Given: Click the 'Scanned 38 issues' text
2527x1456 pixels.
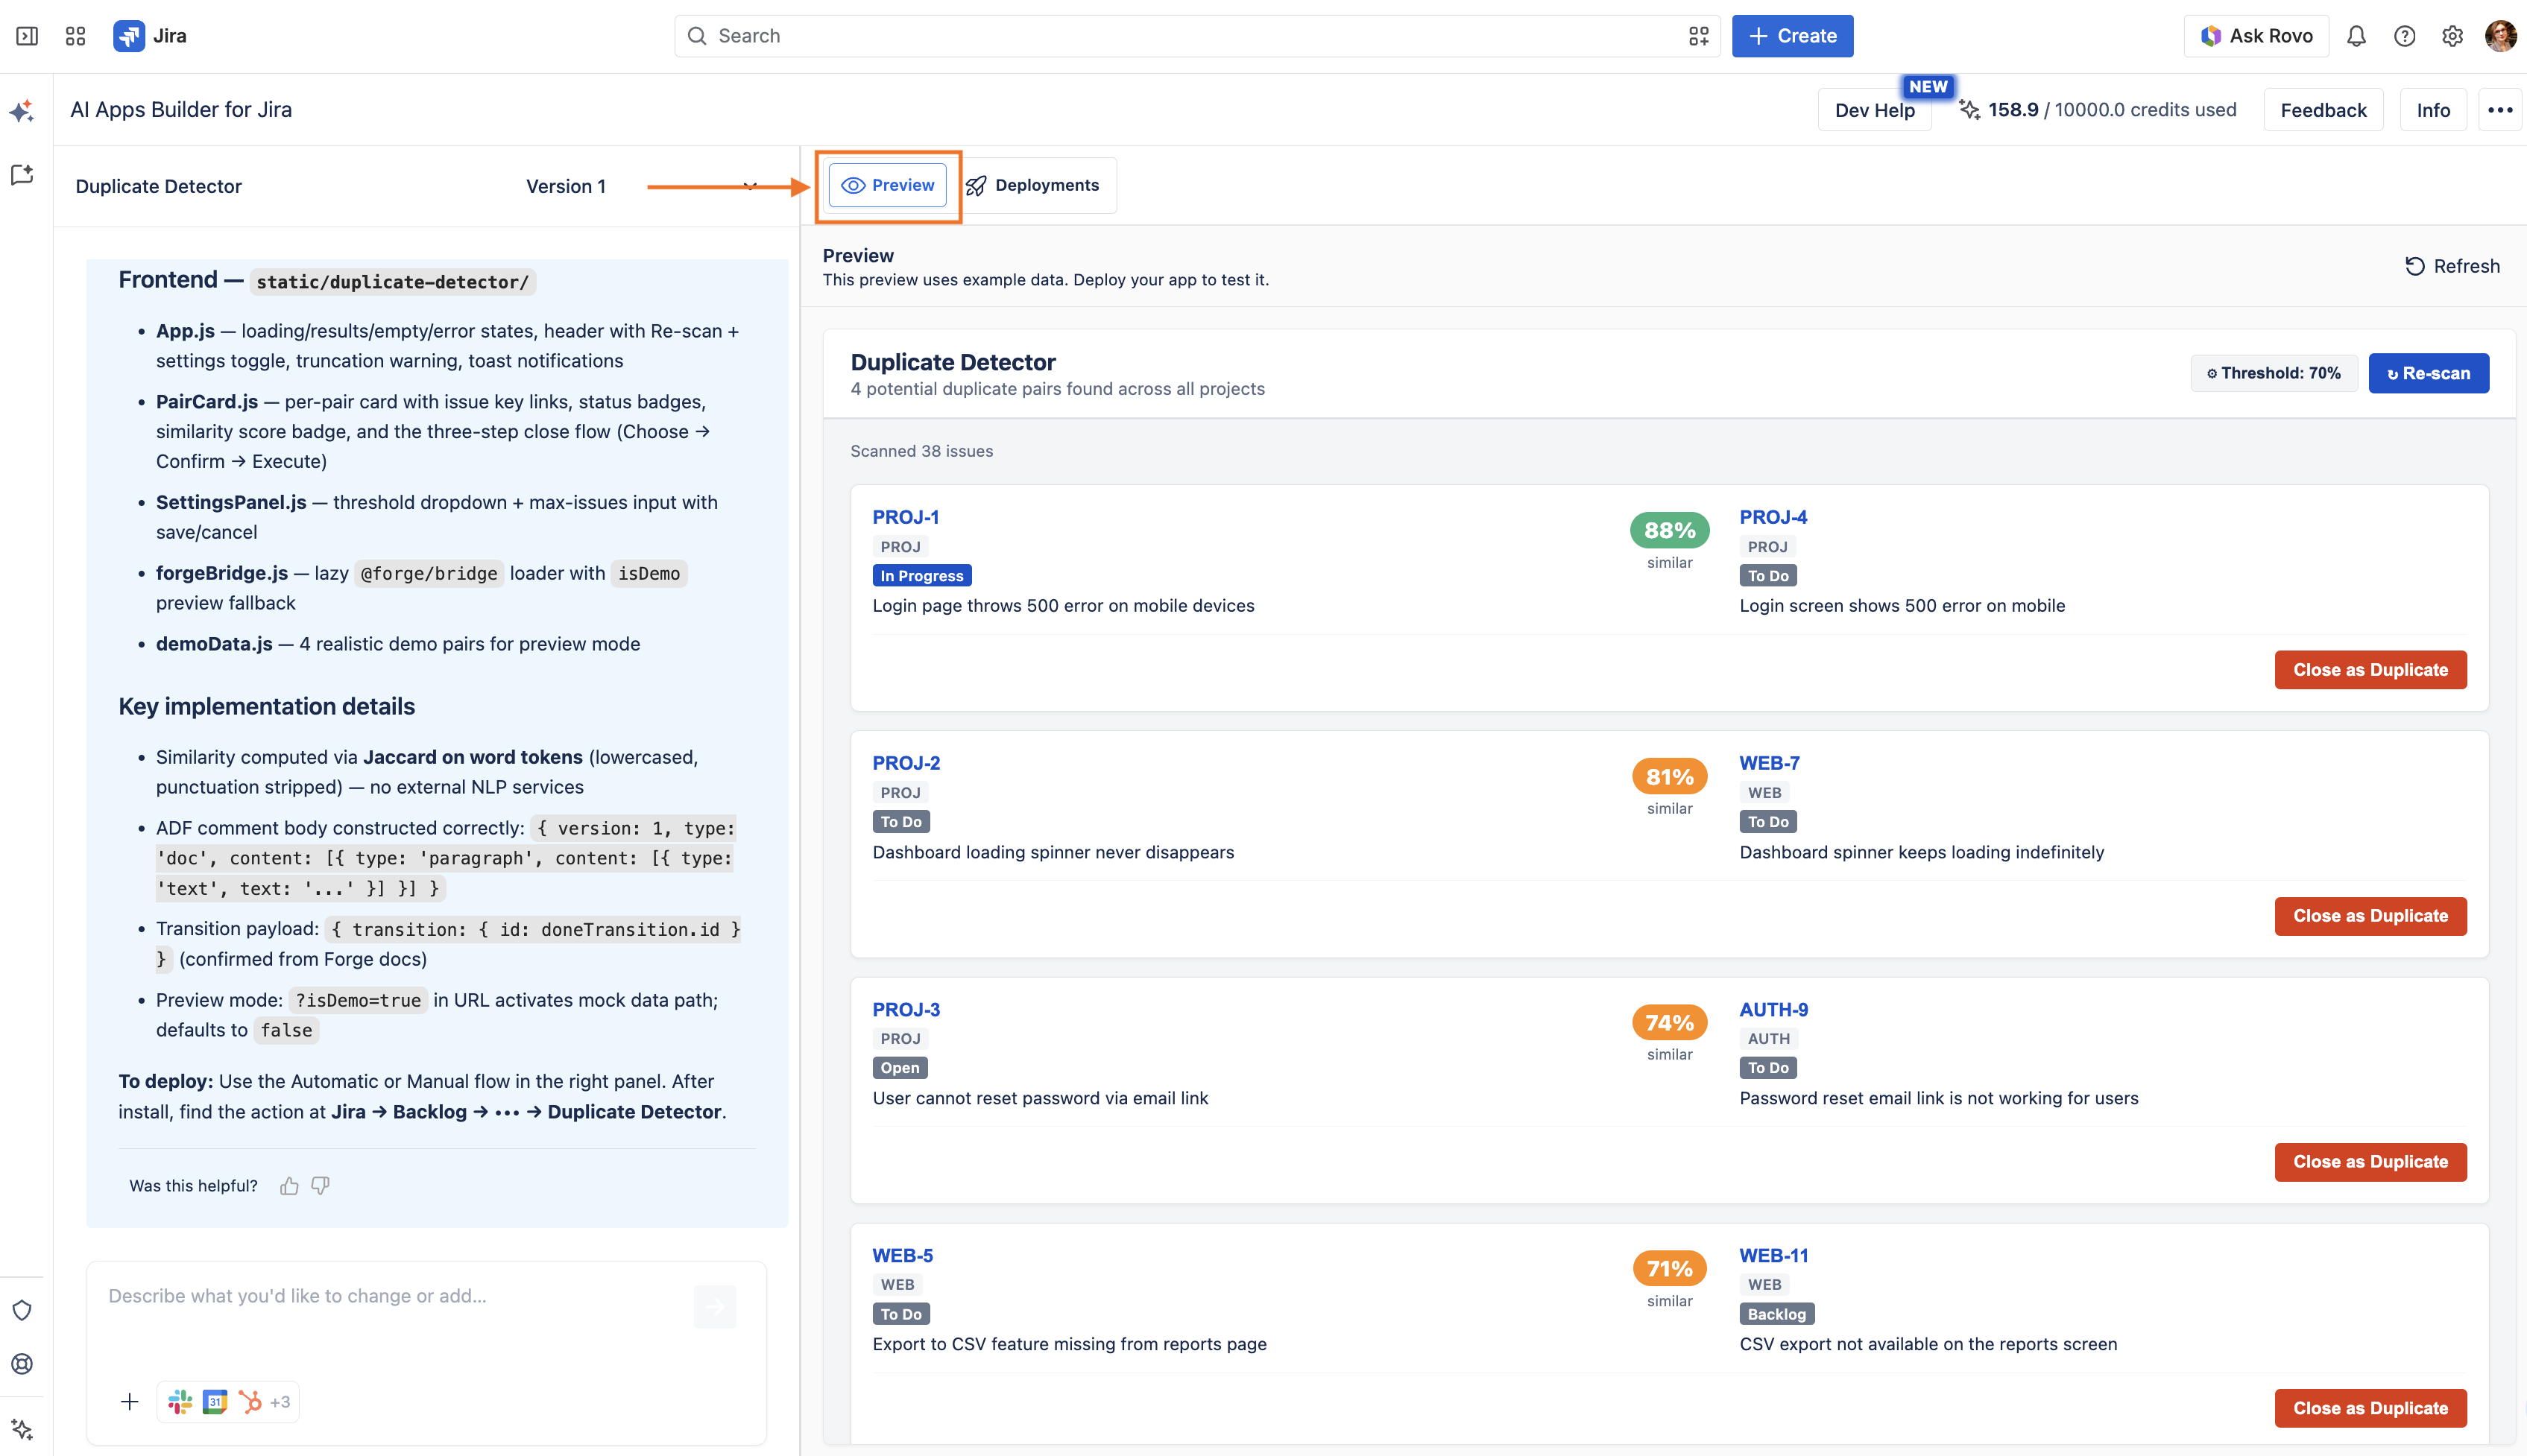Looking at the screenshot, I should [921, 451].
